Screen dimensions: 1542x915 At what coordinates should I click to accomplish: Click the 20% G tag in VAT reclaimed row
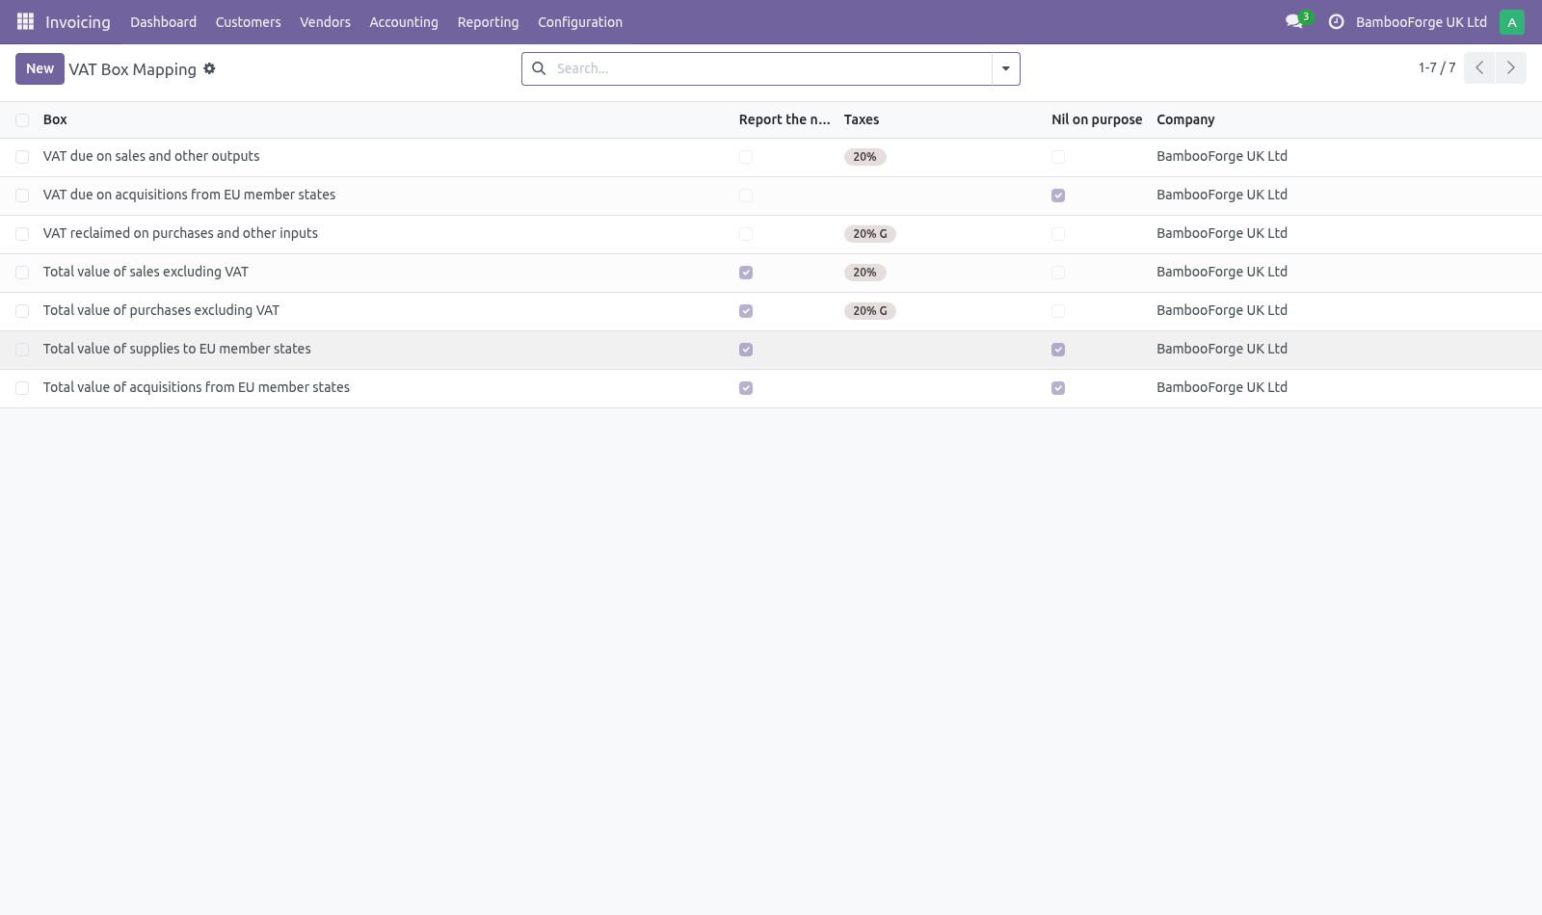[x=869, y=234]
